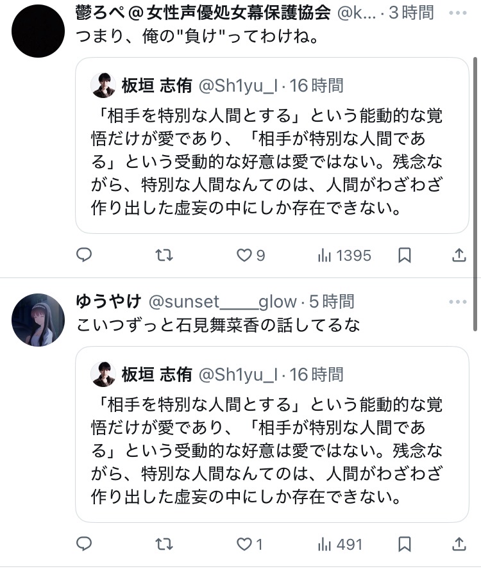Like the tweet with 1 like
Image resolution: width=481 pixels, height=569 pixels.
(x=249, y=544)
